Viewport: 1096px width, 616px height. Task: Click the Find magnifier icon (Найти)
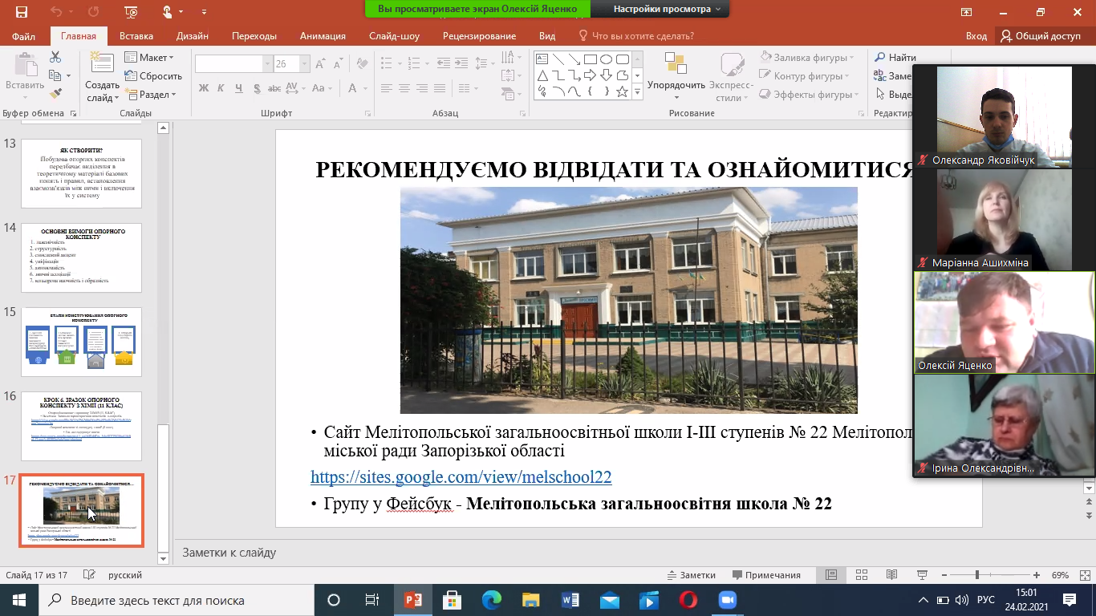click(880, 58)
